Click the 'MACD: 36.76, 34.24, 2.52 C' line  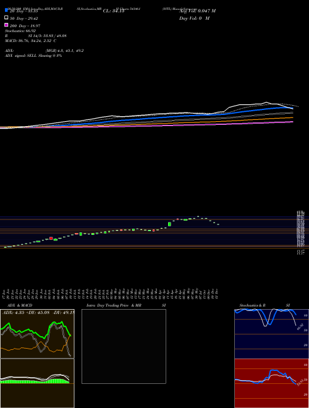(x=30, y=41)
